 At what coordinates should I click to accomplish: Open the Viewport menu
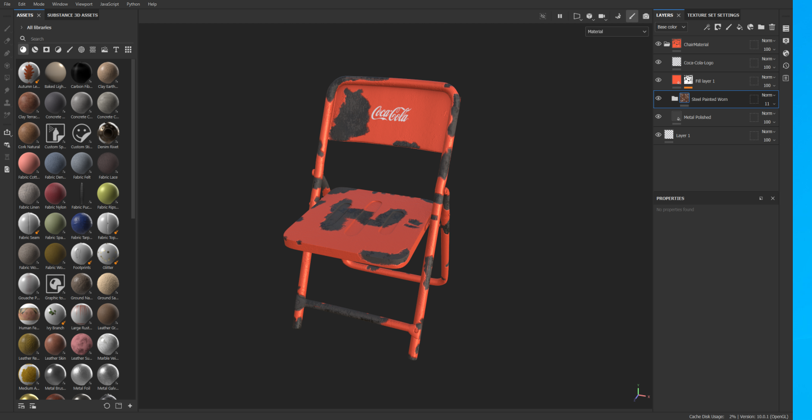coord(83,4)
